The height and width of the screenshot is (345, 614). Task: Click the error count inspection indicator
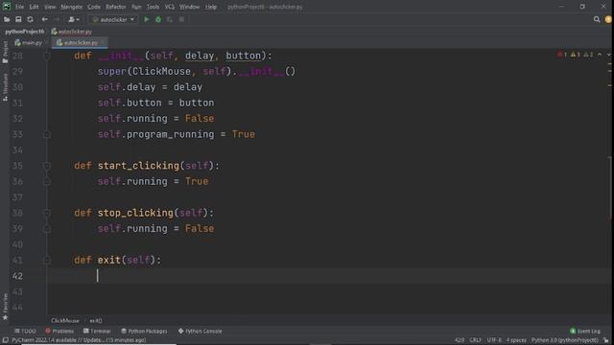coord(562,55)
